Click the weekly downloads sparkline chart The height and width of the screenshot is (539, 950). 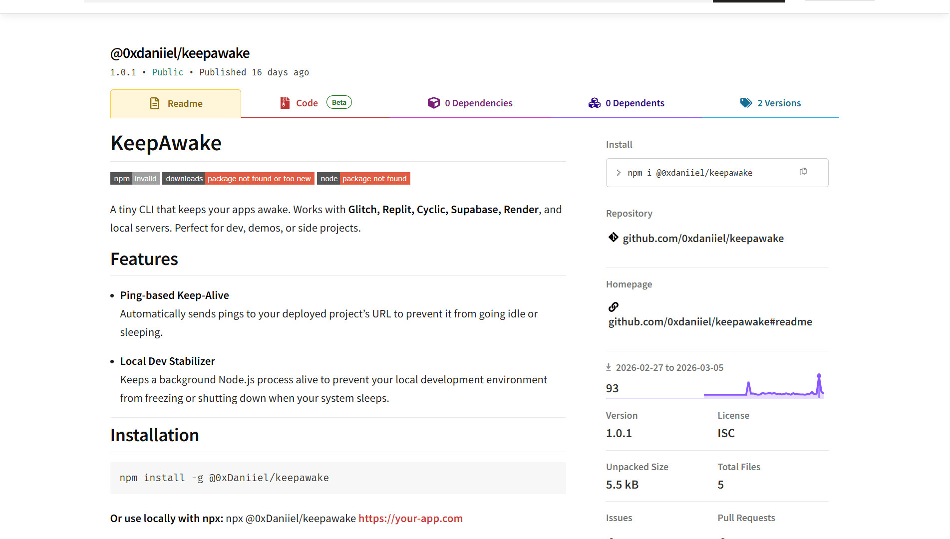pos(763,387)
